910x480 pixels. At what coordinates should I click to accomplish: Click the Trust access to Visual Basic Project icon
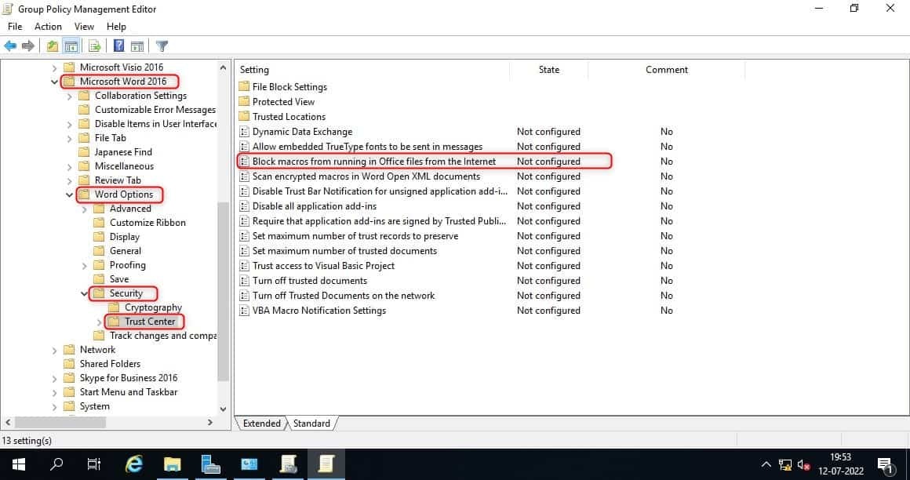click(244, 266)
